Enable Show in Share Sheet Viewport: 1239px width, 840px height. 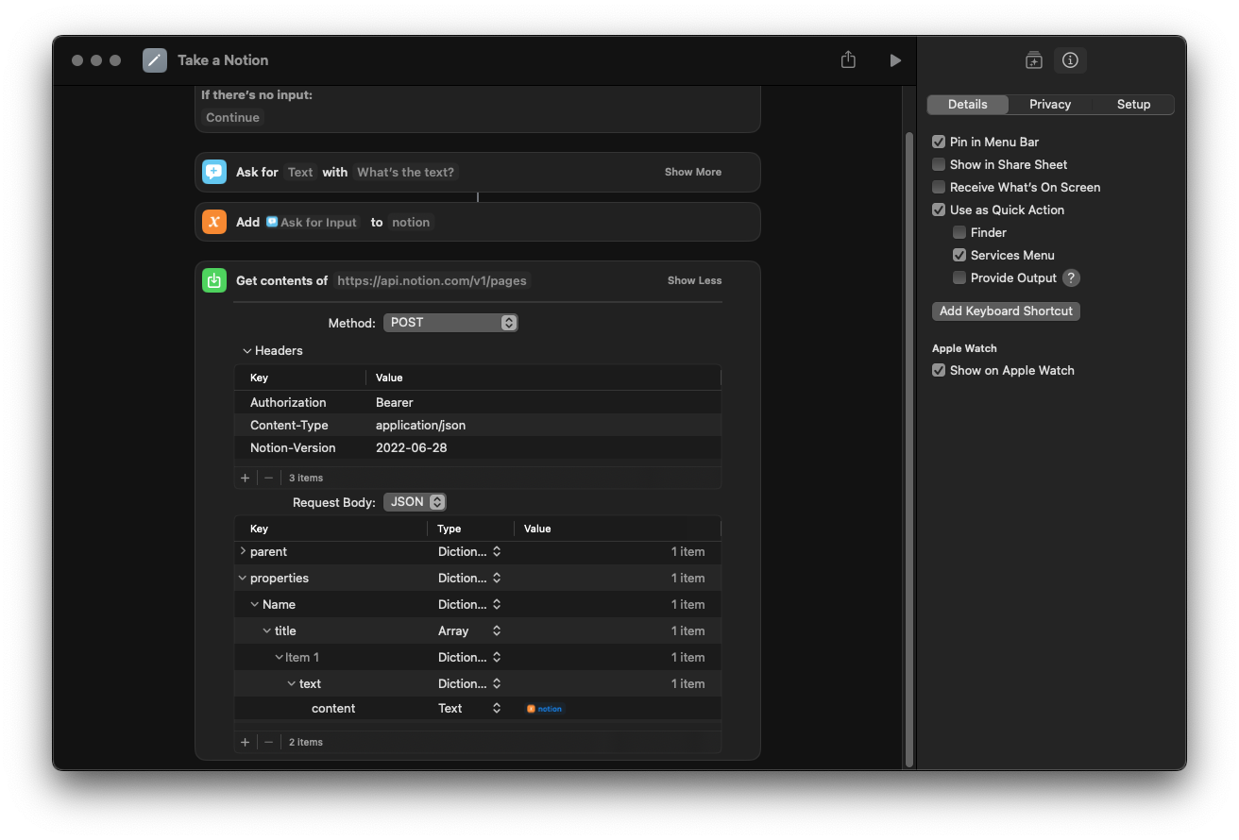pyautogui.click(x=939, y=164)
